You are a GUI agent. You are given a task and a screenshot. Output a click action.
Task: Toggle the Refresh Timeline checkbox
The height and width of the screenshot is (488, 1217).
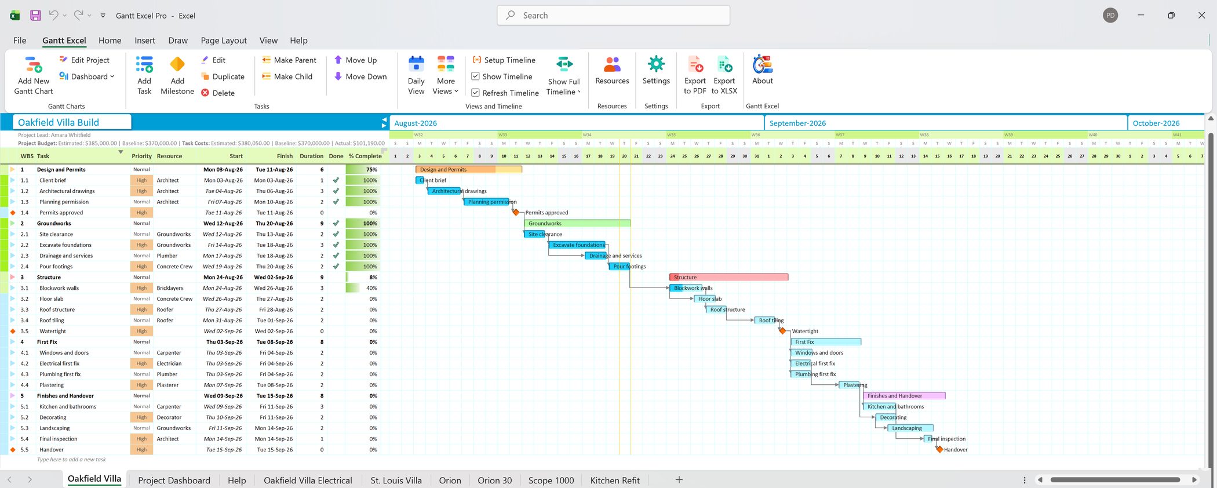[x=475, y=93]
